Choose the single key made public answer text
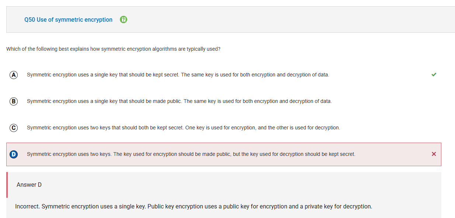This screenshot has width=455, height=218. (x=179, y=101)
